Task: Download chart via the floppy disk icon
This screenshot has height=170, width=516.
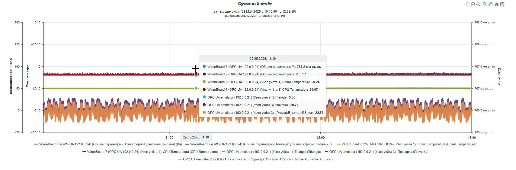Action: 502,4
